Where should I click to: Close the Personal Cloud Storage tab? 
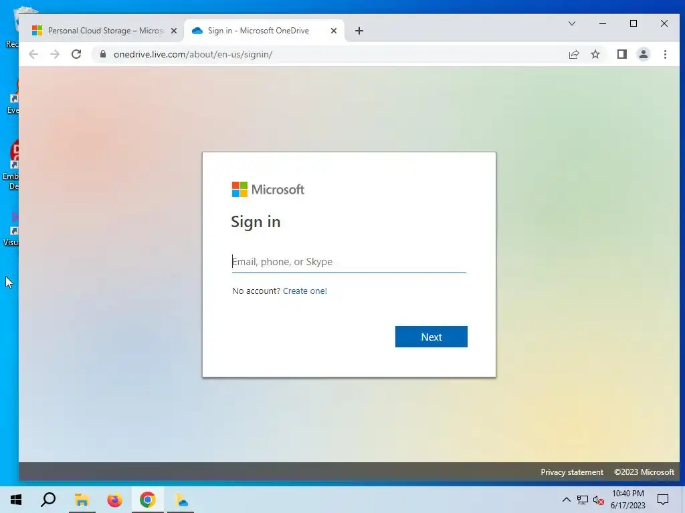point(174,31)
